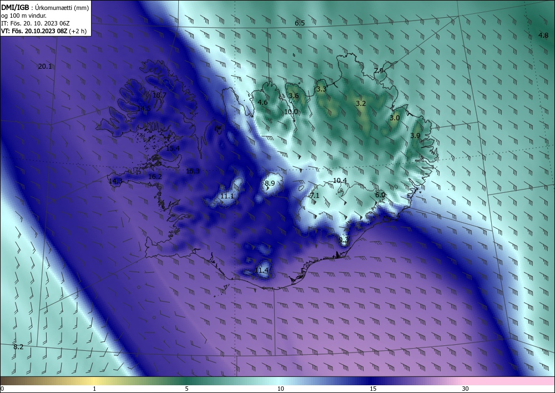This screenshot has height=393, width=555.
Task: Click the 14.5 value label
Action: (144, 109)
